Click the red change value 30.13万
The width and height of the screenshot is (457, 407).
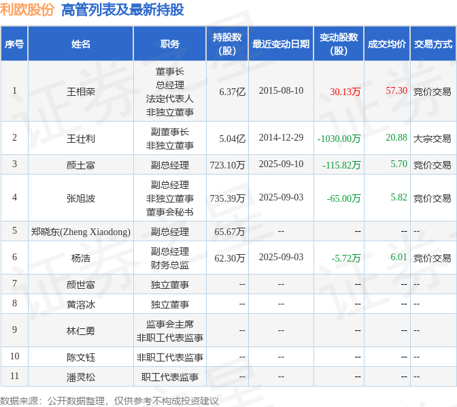[345, 92]
